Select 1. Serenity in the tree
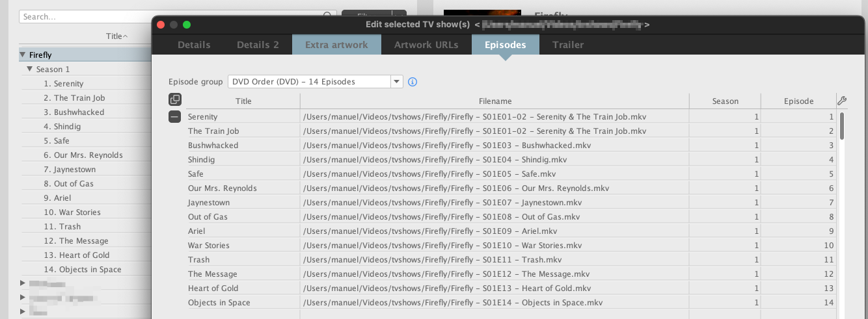Screen dimensions: 868x319 (64, 84)
